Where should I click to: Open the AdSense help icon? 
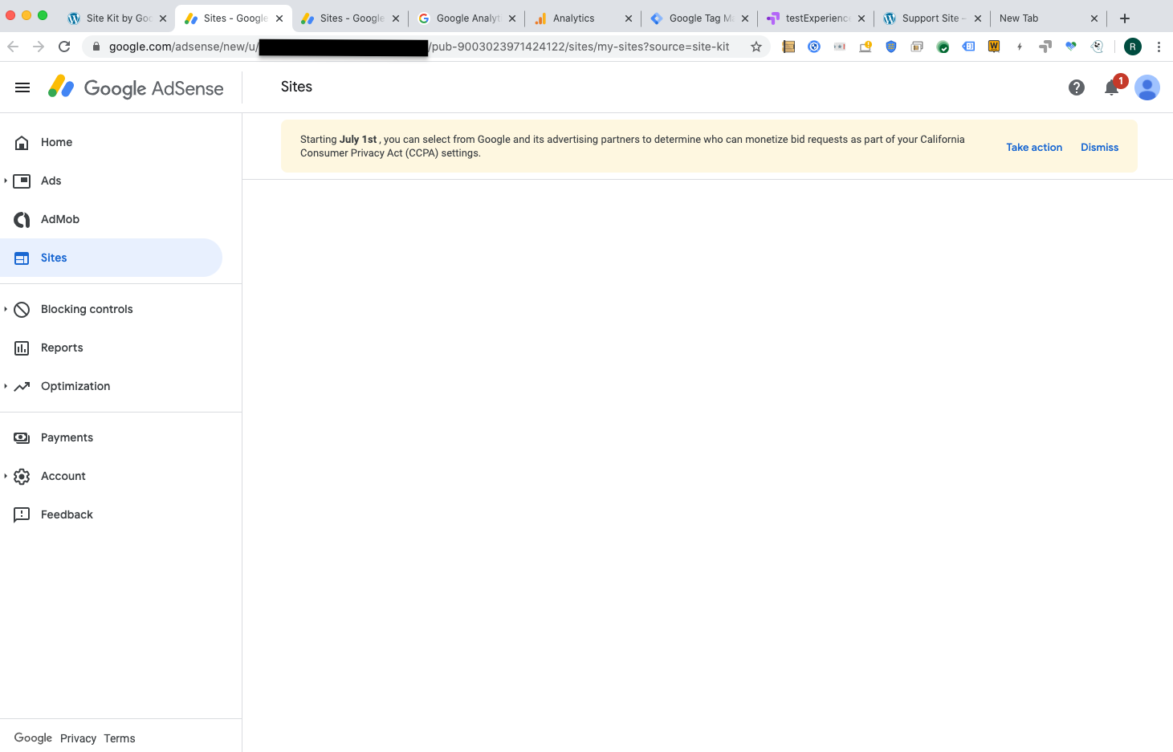[1077, 87]
